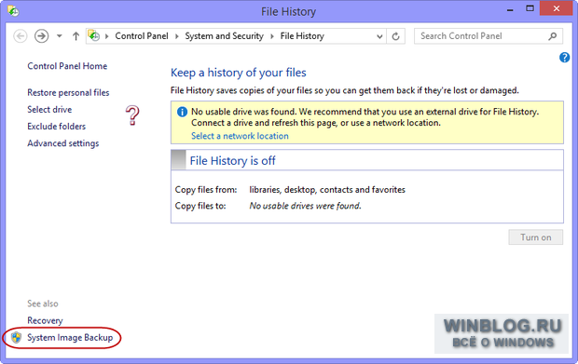Click the Forward navigation arrow

[41, 36]
